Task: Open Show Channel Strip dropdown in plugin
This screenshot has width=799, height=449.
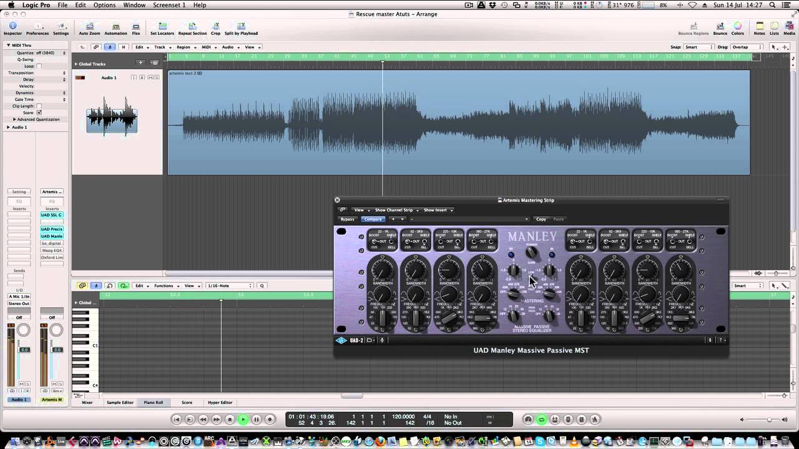Action: click(395, 210)
